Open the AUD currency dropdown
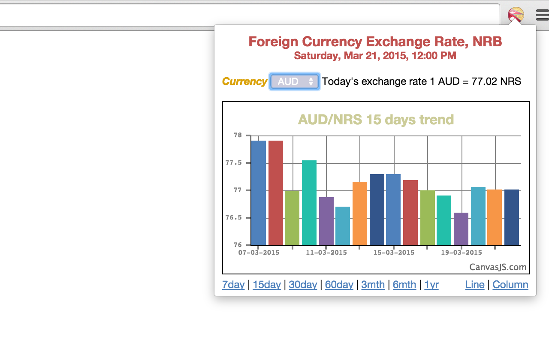This screenshot has width=549, height=343. coord(294,81)
